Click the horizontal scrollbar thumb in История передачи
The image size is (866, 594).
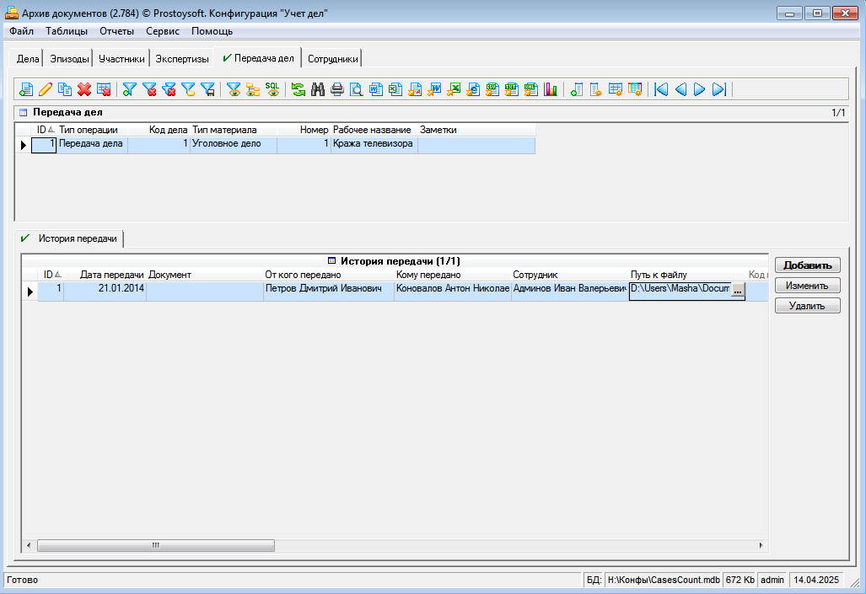[x=155, y=546]
